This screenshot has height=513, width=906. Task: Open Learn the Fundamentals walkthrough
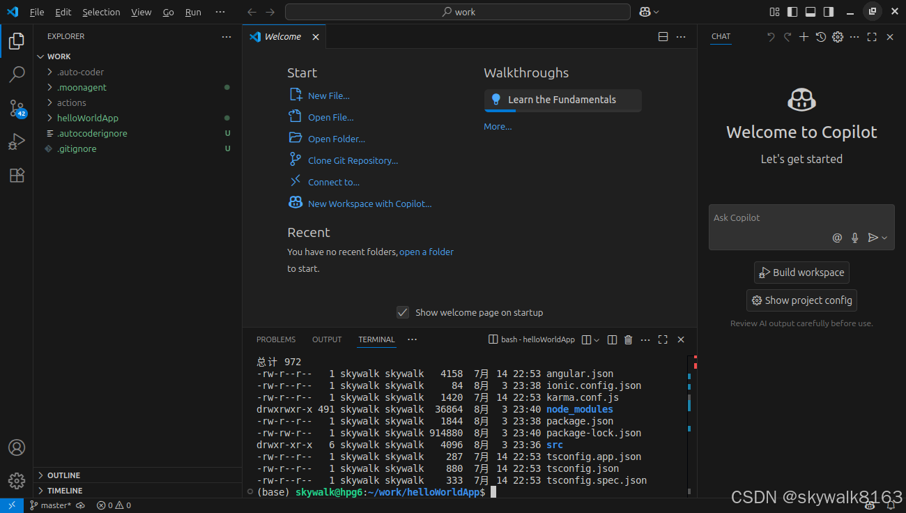pyautogui.click(x=563, y=100)
